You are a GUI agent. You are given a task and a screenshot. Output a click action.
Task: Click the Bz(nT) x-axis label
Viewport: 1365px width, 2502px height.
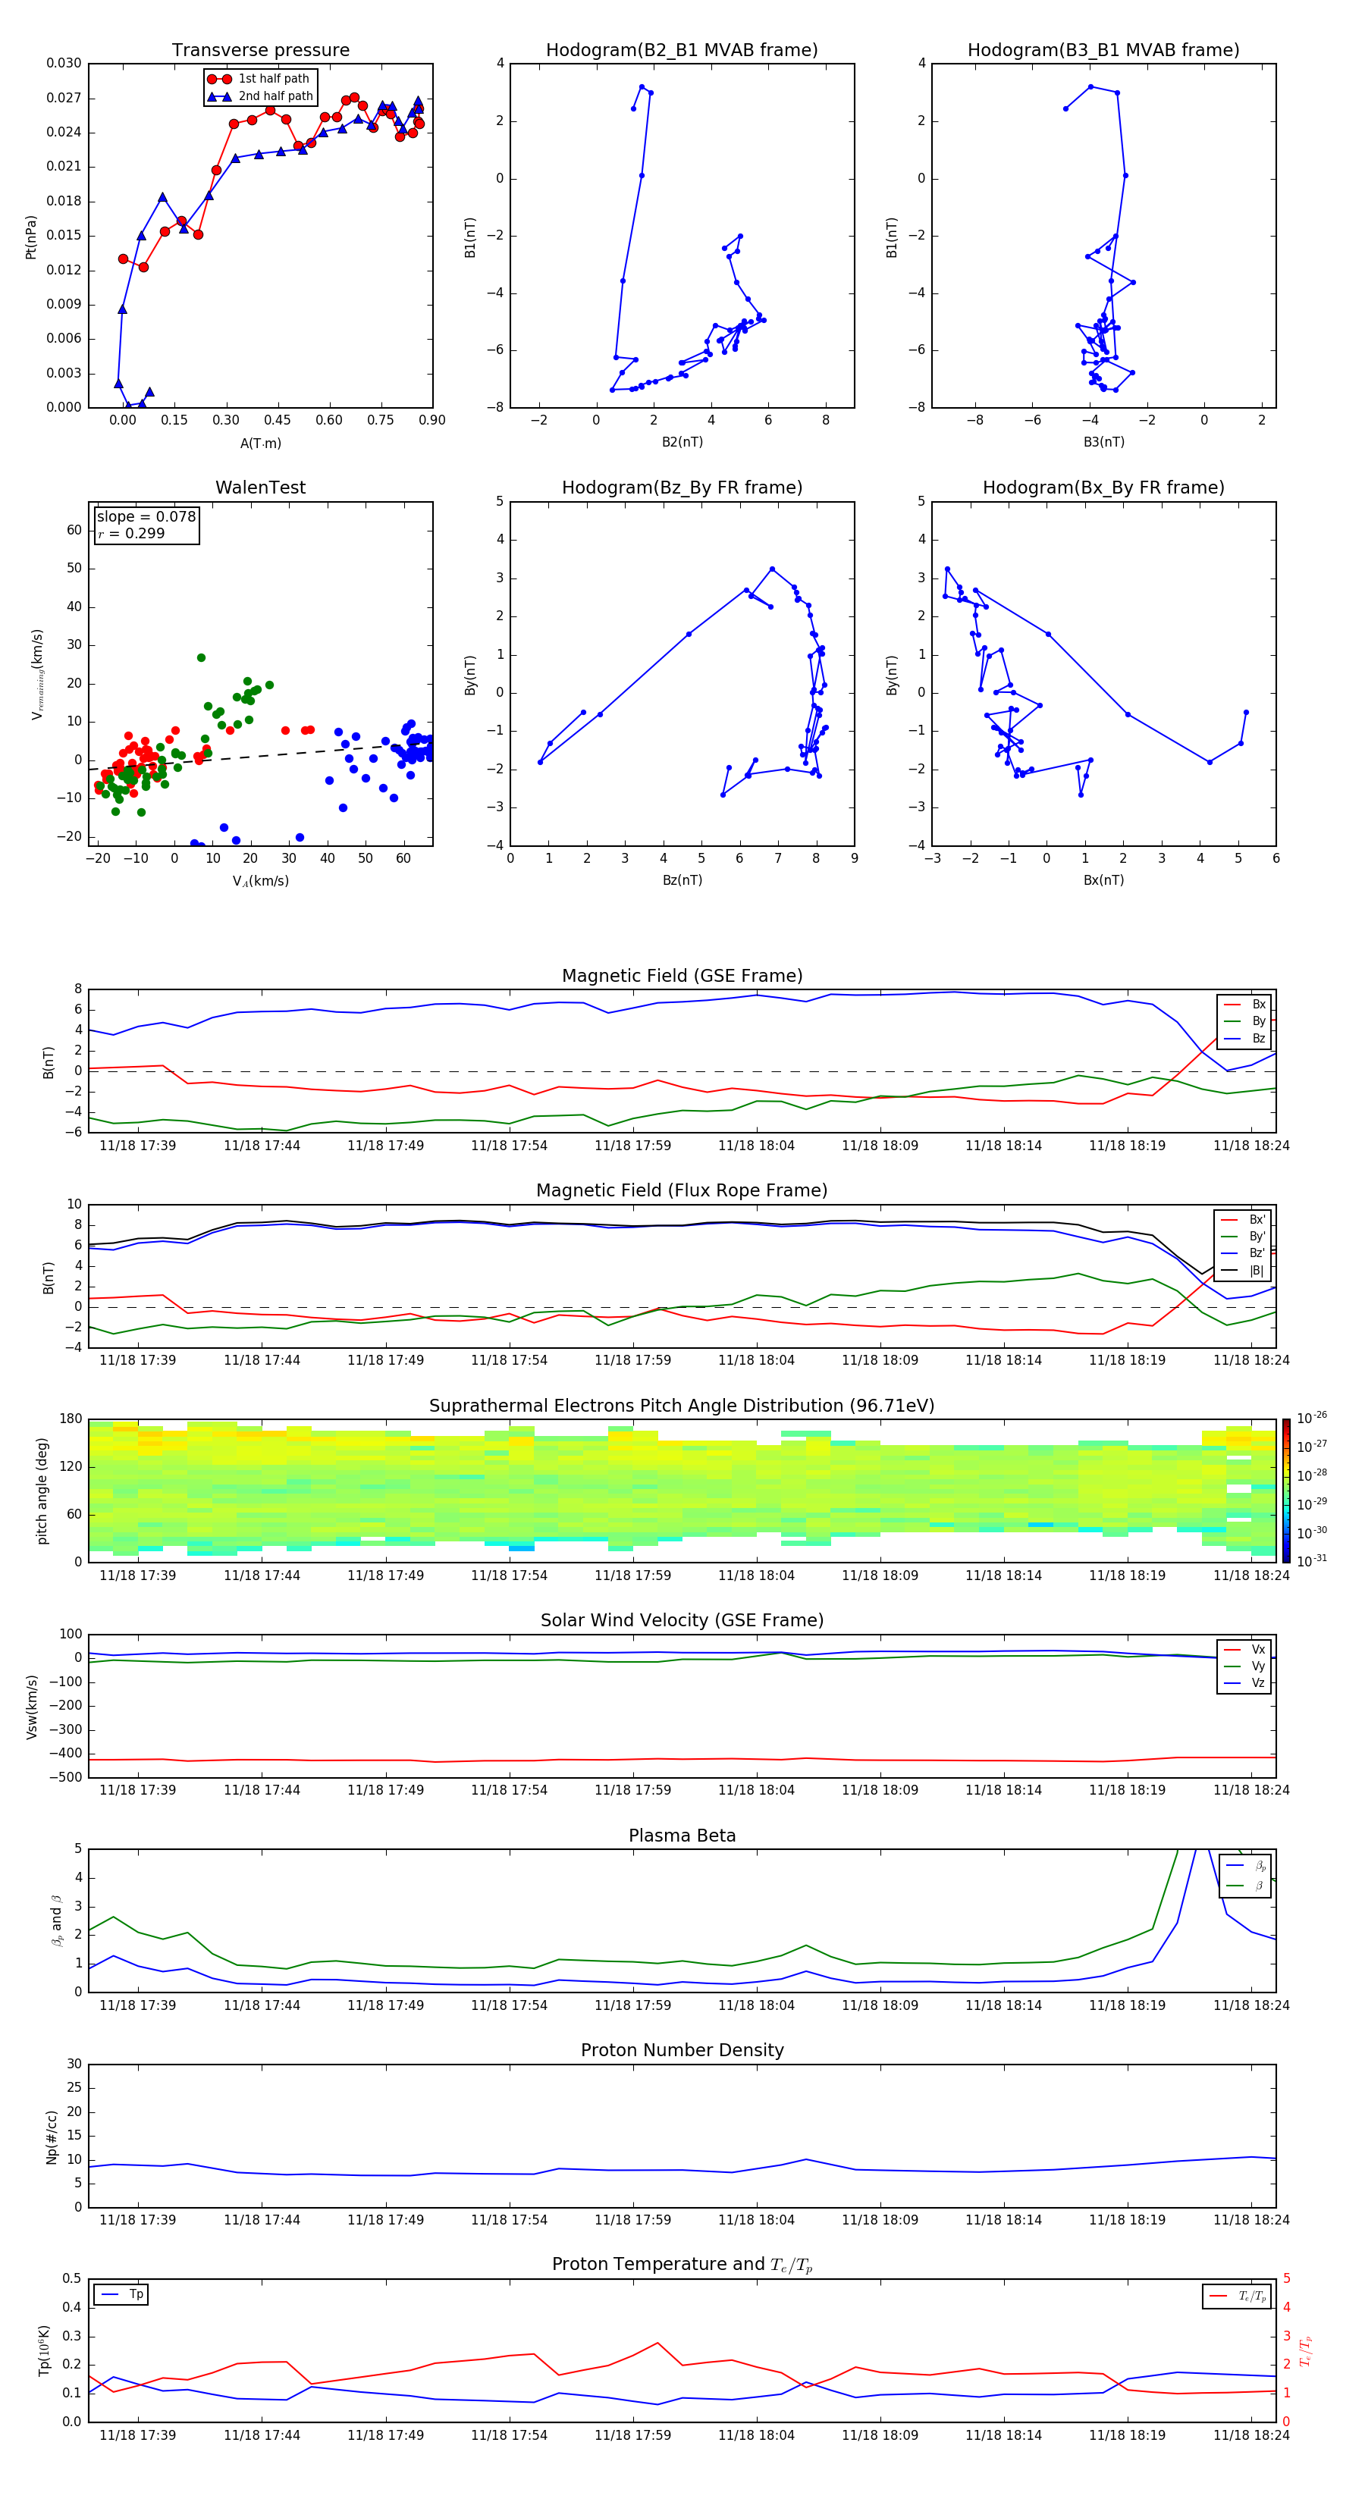pos(682,880)
